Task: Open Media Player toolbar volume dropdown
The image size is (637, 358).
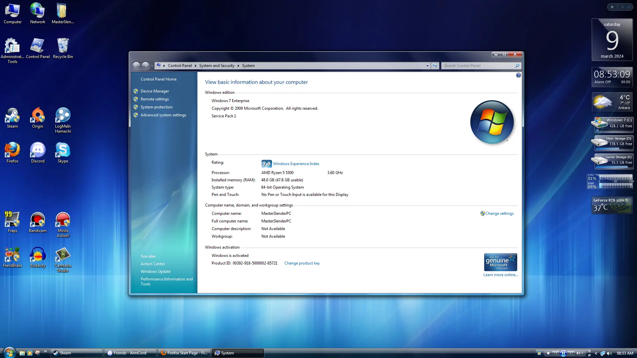Action: 582,353
